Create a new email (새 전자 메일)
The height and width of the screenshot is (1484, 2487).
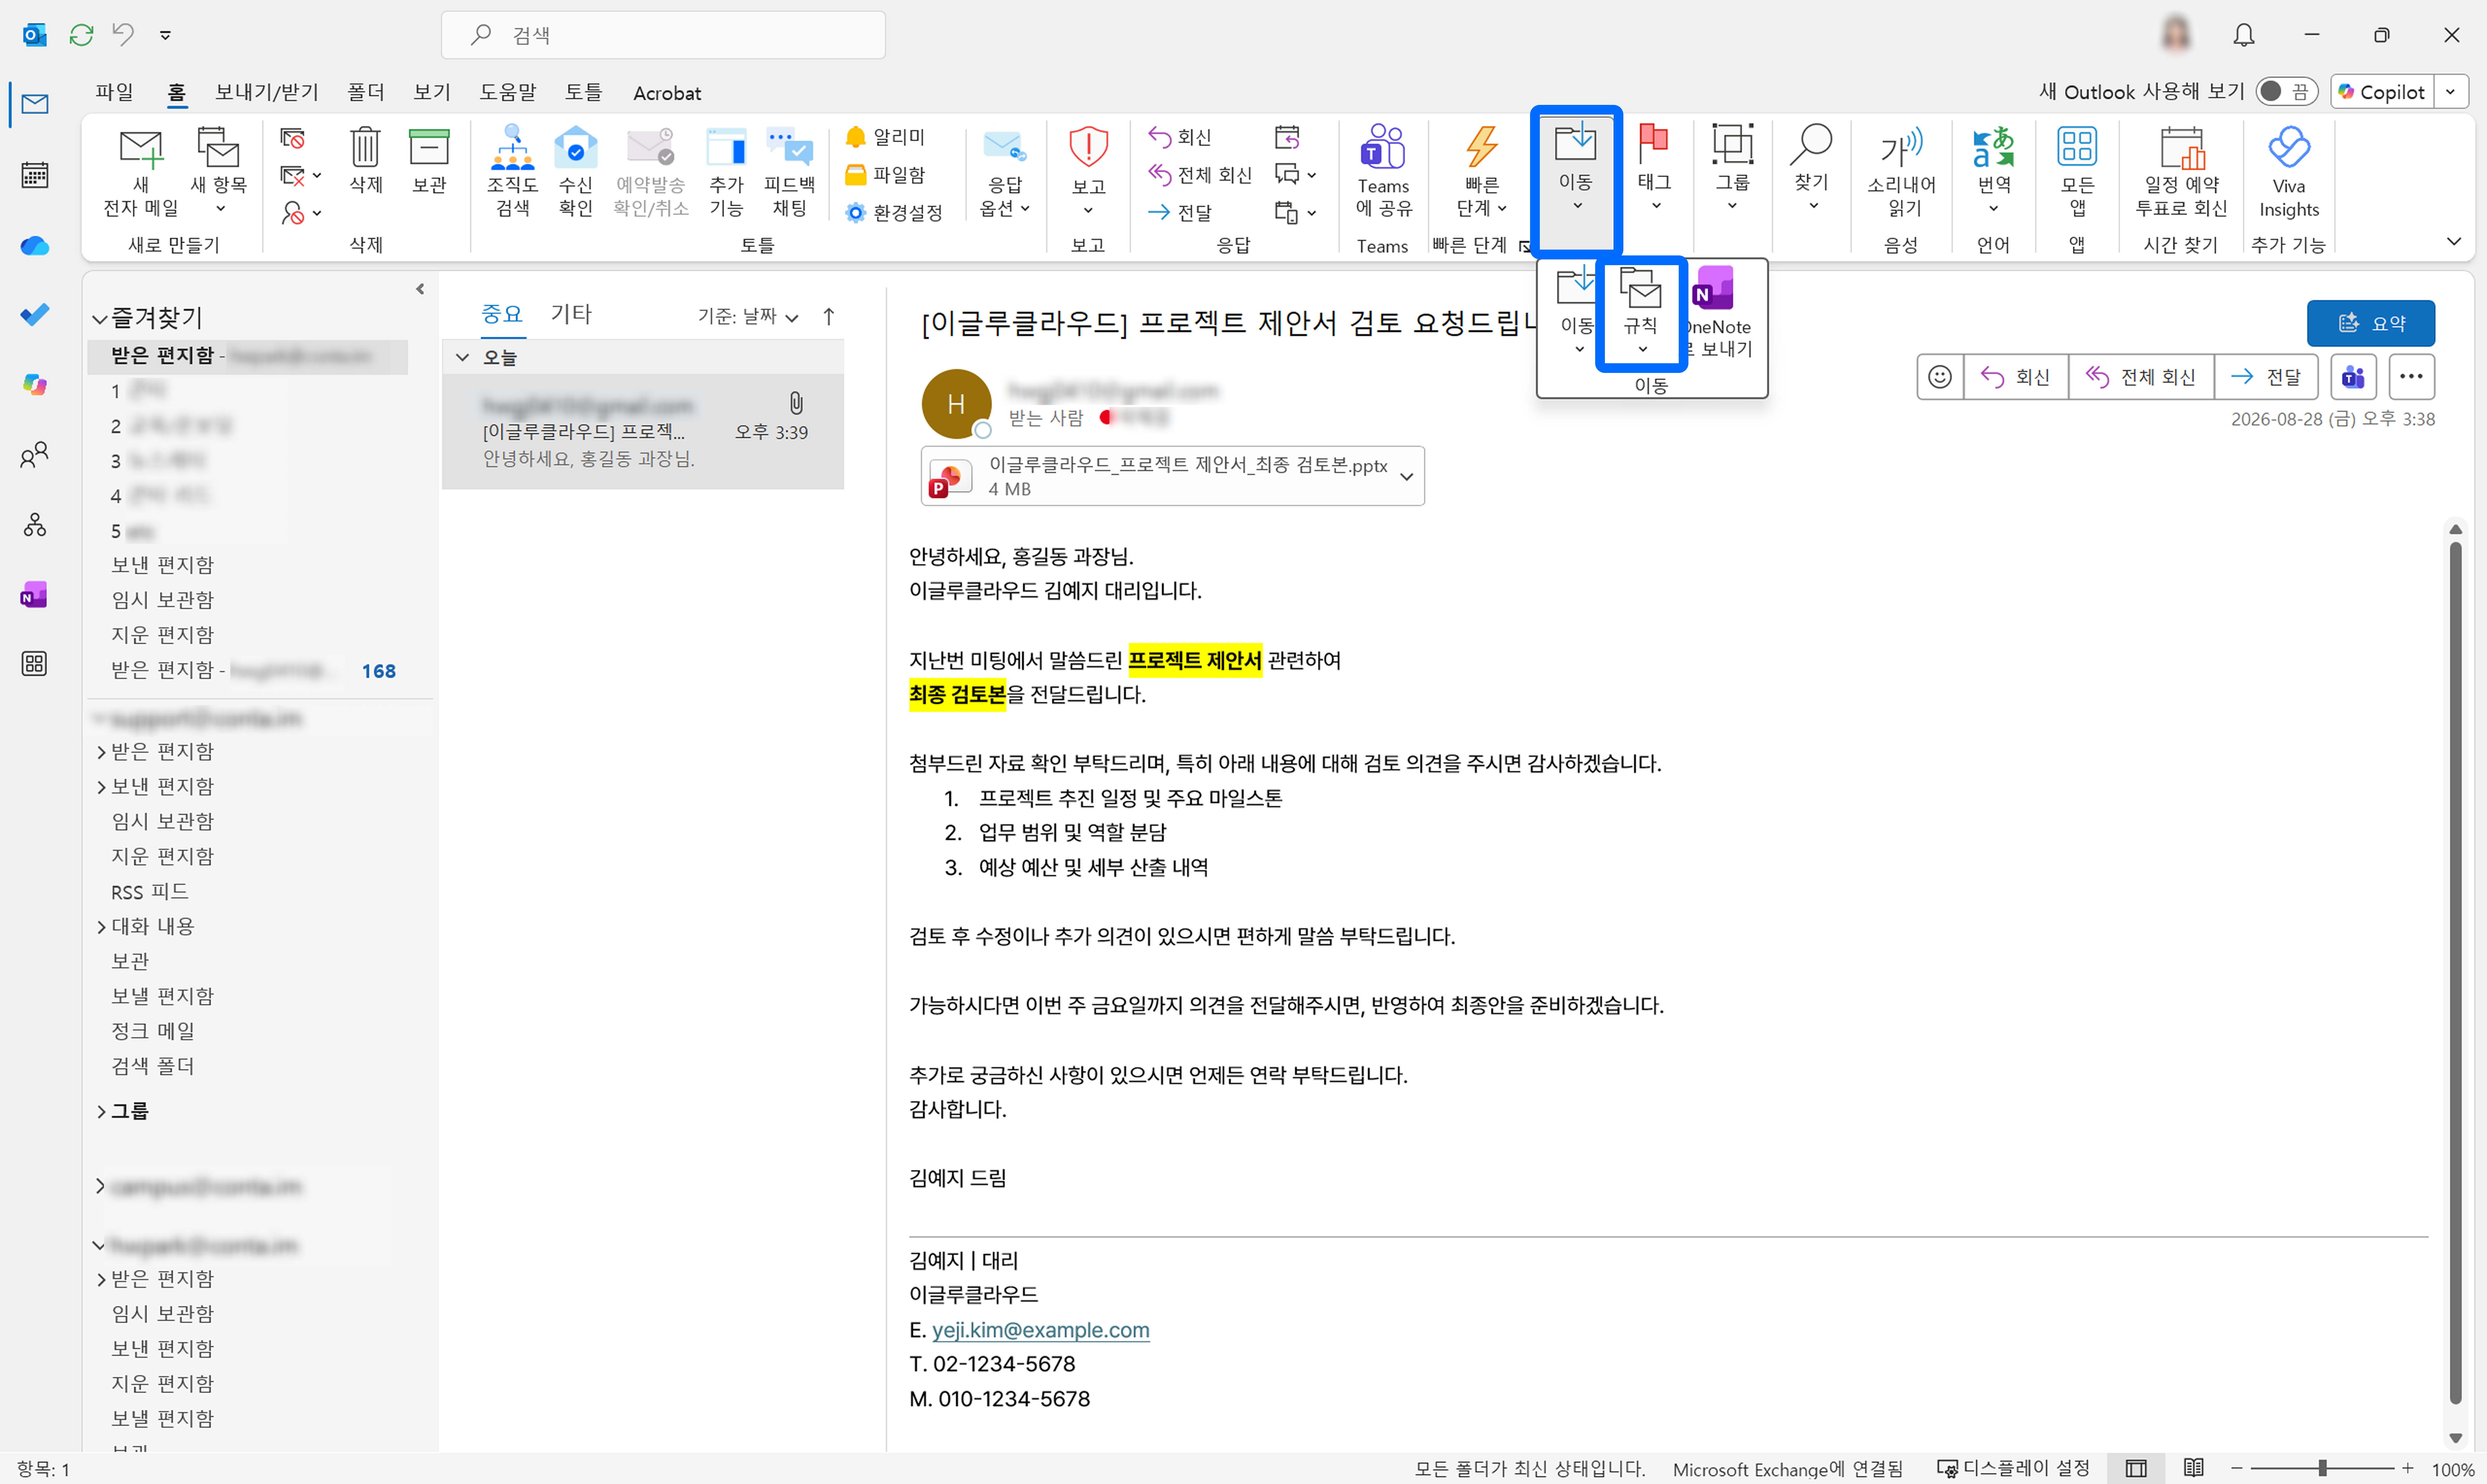(141, 172)
